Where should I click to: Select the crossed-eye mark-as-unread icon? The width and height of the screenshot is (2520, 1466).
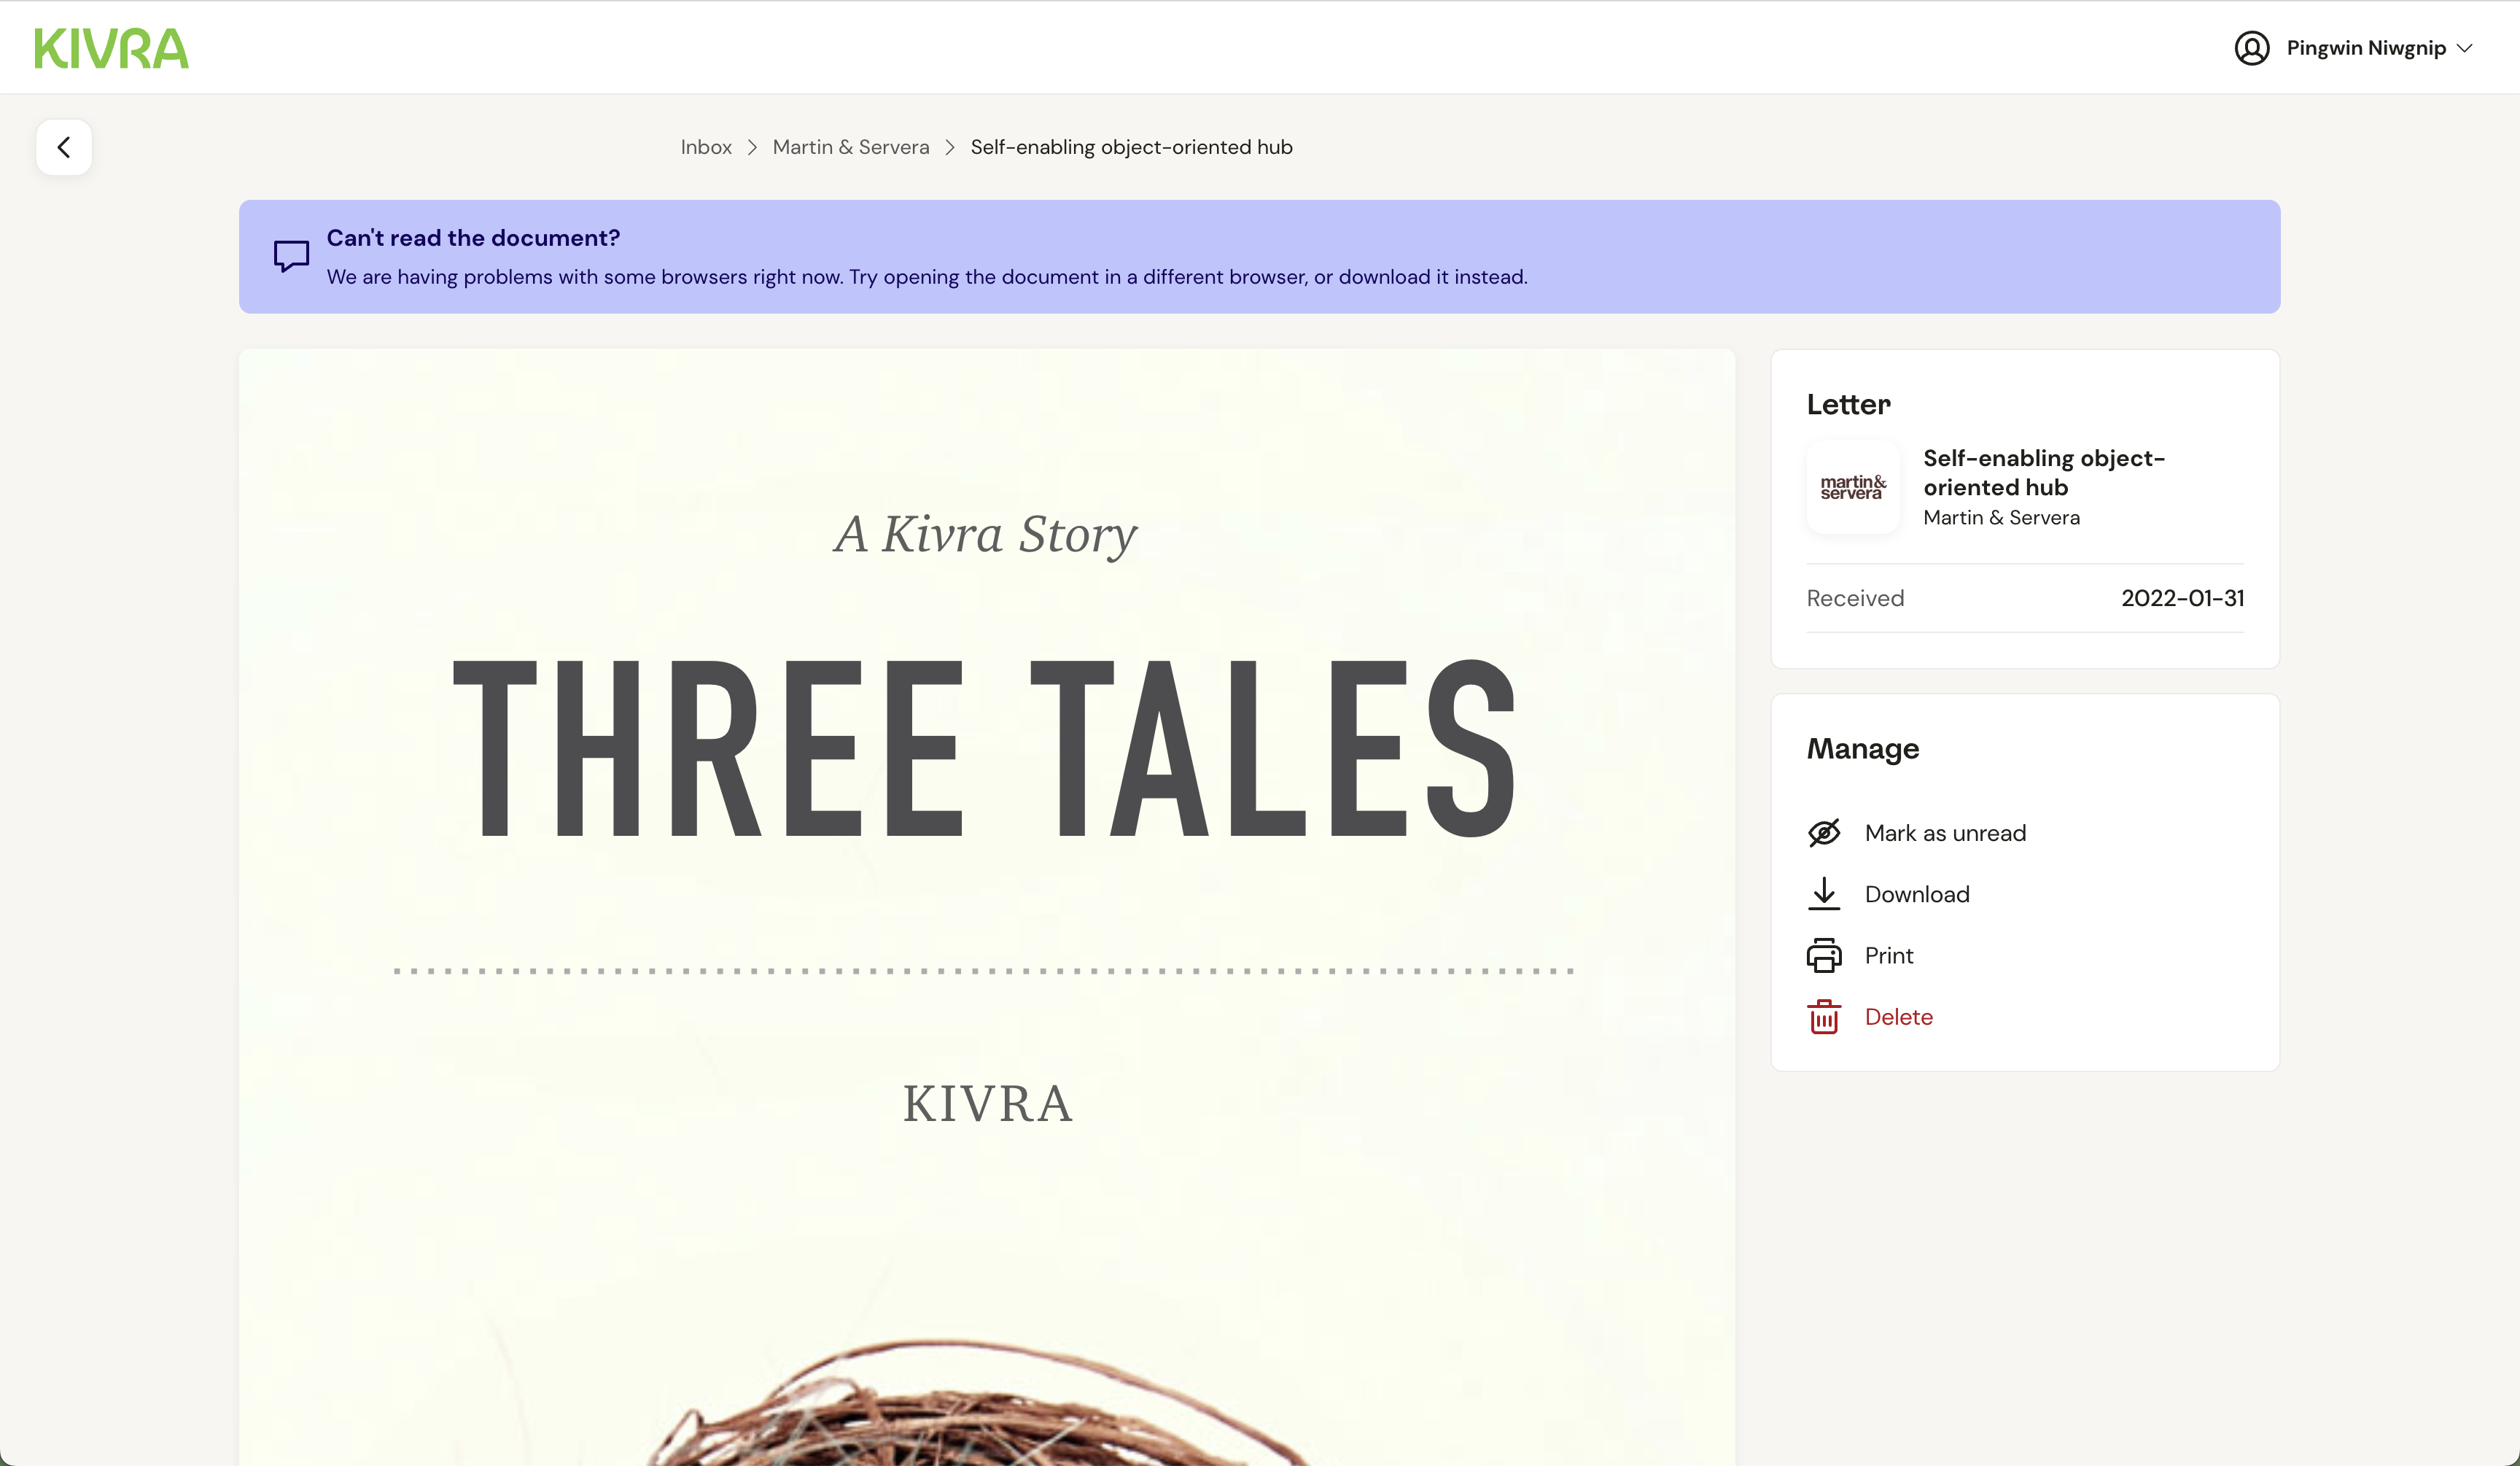(x=1824, y=832)
